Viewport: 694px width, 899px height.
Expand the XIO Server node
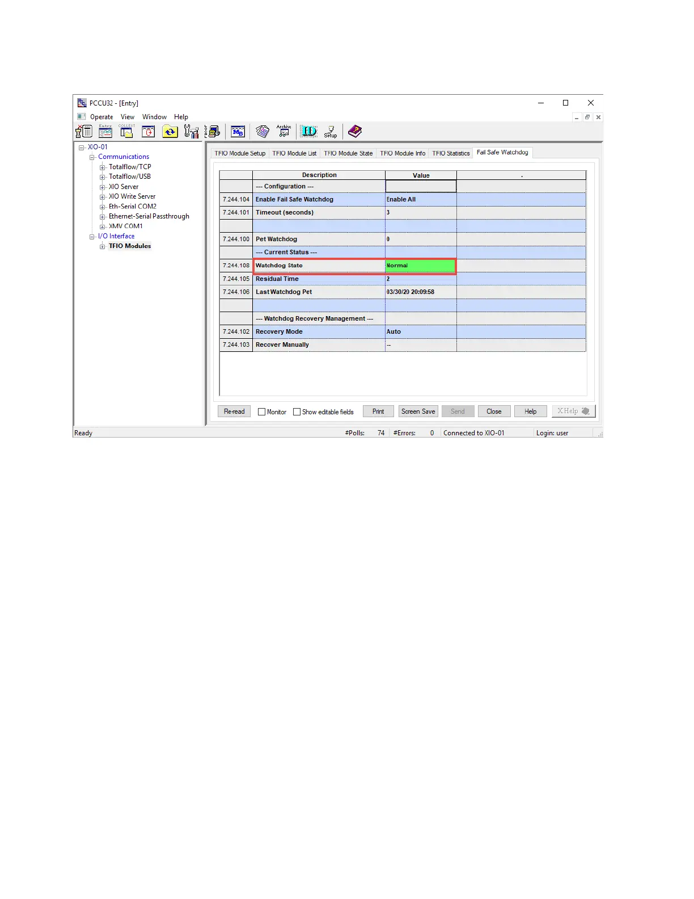tap(103, 187)
